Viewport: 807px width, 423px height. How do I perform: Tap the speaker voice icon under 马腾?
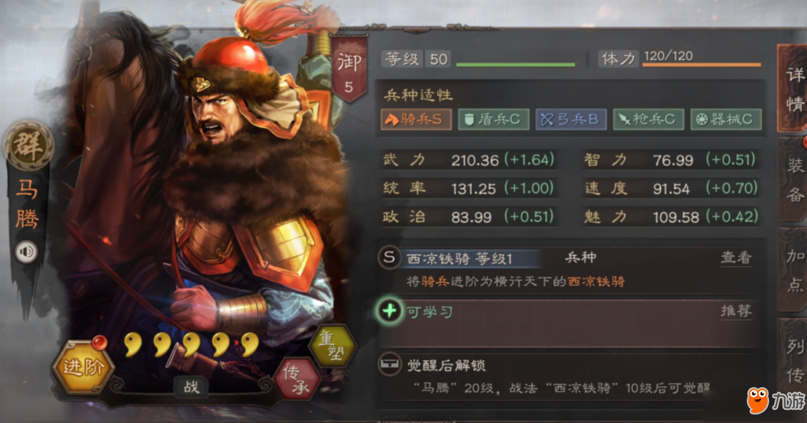pos(26,252)
